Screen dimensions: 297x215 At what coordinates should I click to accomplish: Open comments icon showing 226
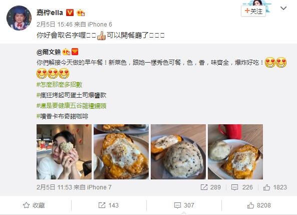(234, 187)
